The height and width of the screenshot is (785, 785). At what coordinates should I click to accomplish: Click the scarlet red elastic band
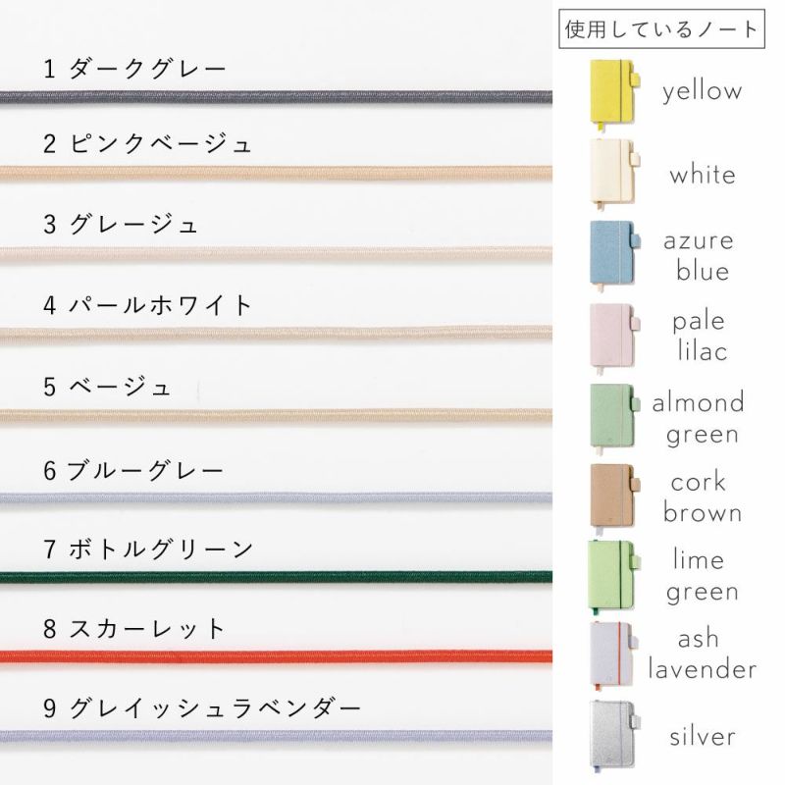tap(276, 655)
